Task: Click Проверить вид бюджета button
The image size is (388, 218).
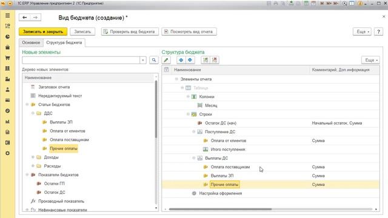Action: (x=130, y=31)
